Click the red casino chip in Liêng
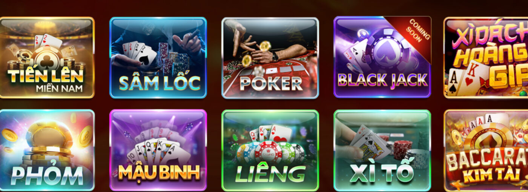 [x=268, y=152]
